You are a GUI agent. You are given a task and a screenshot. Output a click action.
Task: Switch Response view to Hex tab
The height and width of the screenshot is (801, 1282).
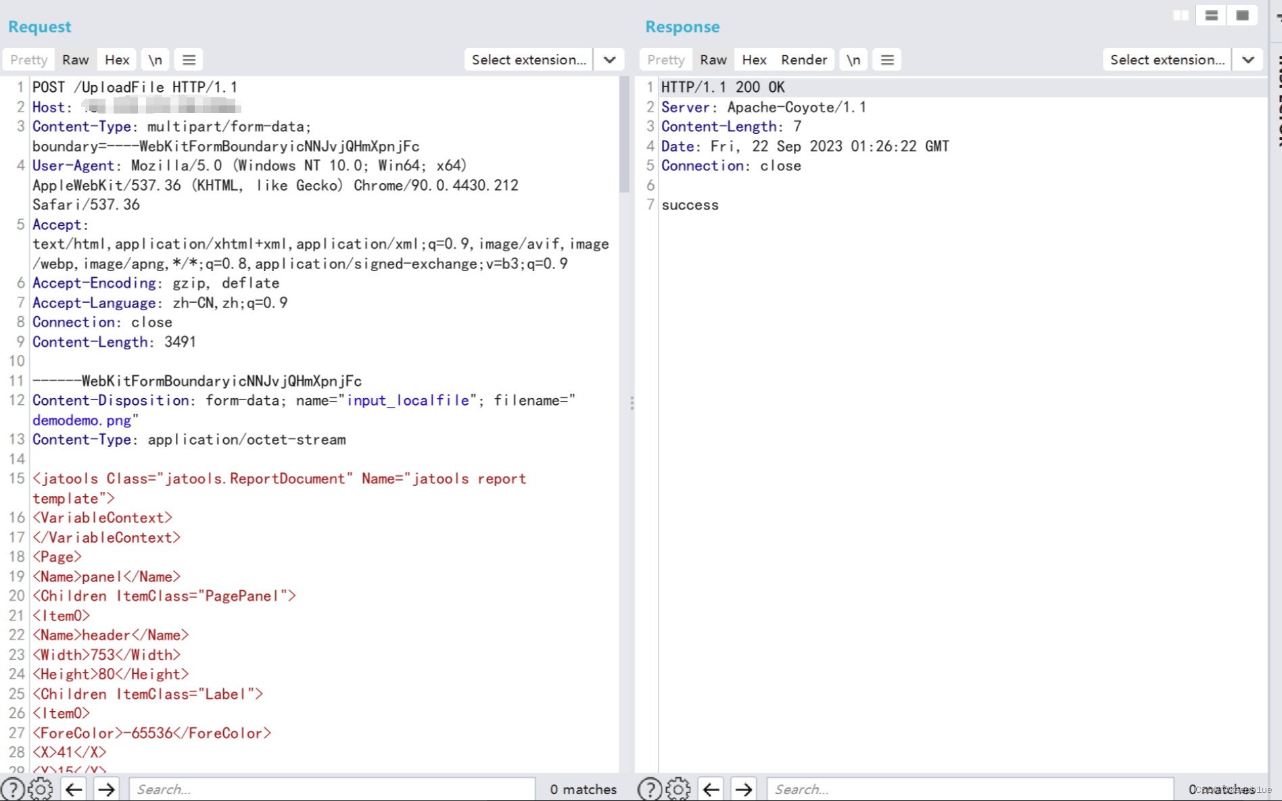click(754, 59)
